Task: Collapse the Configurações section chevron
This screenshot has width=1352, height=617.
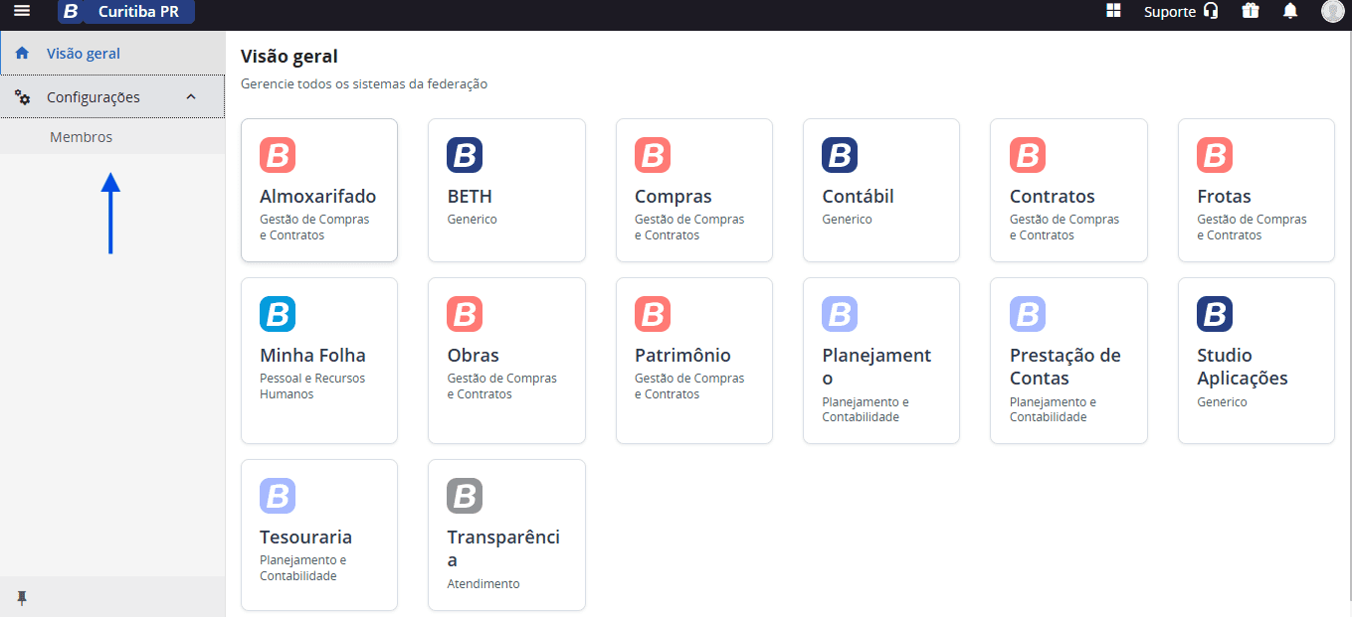Action: (x=191, y=97)
